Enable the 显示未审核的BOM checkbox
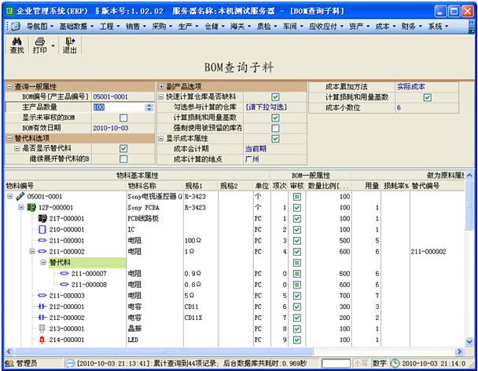 pos(123,117)
